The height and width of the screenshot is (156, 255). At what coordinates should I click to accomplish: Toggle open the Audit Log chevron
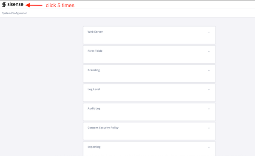pos(209,109)
